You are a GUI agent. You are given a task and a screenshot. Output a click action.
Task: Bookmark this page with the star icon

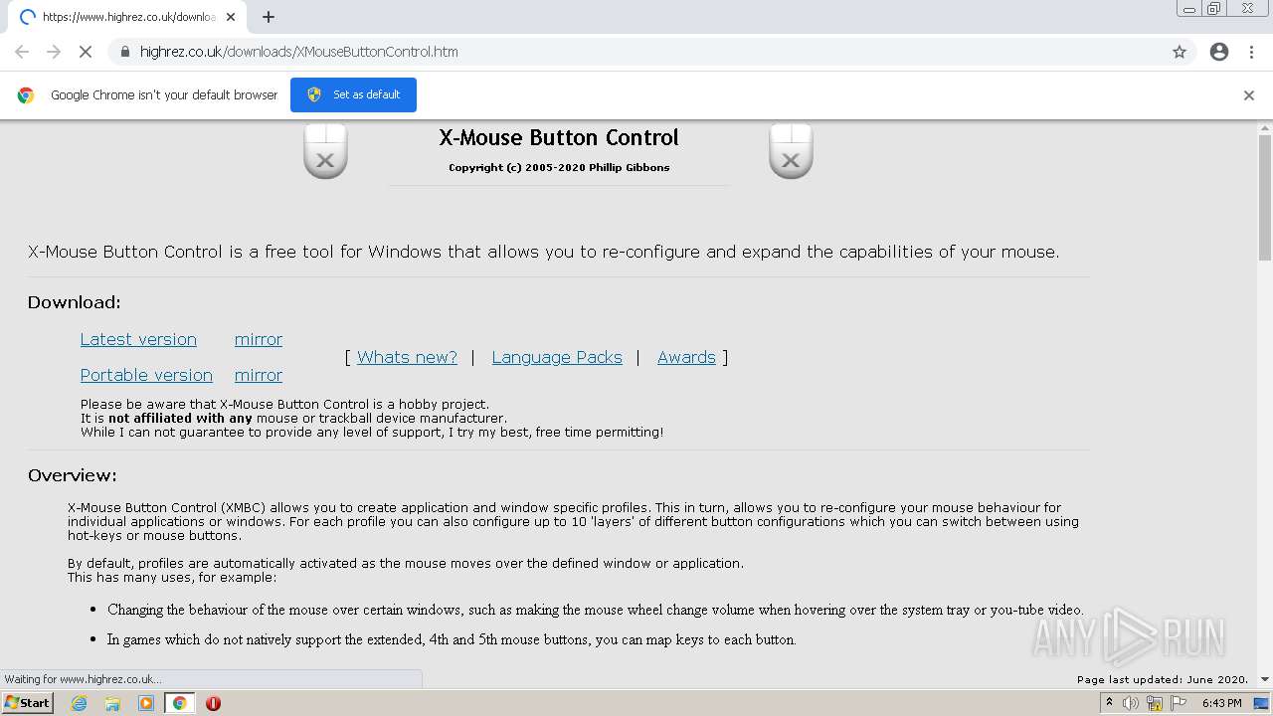coord(1180,52)
